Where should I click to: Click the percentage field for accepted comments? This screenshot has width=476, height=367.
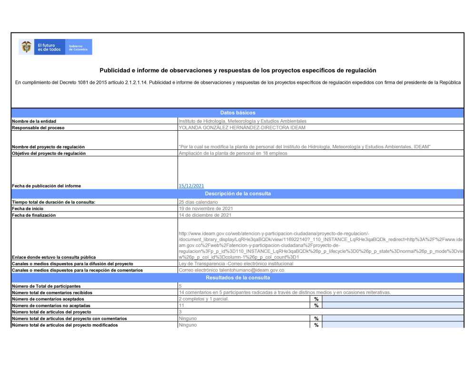tap(392, 299)
